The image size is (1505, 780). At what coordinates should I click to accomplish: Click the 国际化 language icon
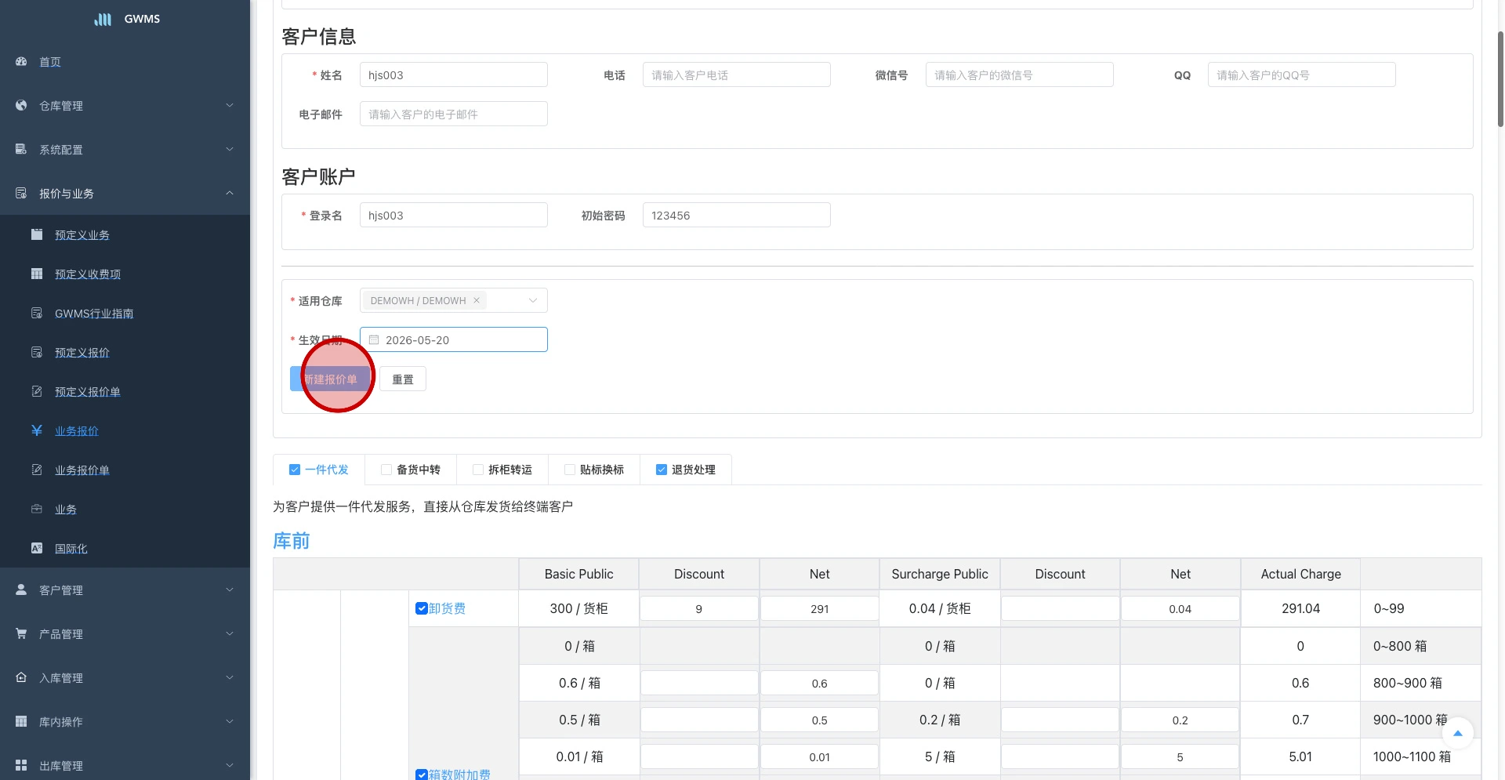click(x=37, y=548)
